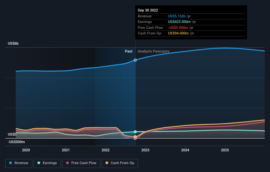Viewport: 270px width, 172px height.
Task: Select the 2023 x-axis label
Action: pyautogui.click(x=145, y=150)
